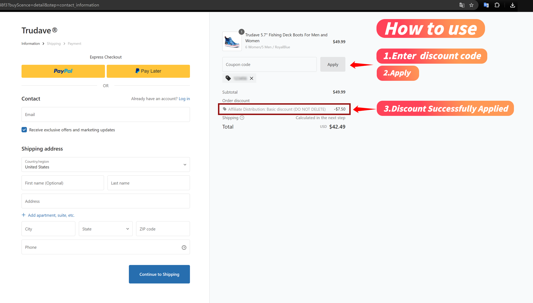Viewport: 533px width, 303px height.
Task: Click the Subtotal $49.99 amount
Action: (x=339, y=92)
